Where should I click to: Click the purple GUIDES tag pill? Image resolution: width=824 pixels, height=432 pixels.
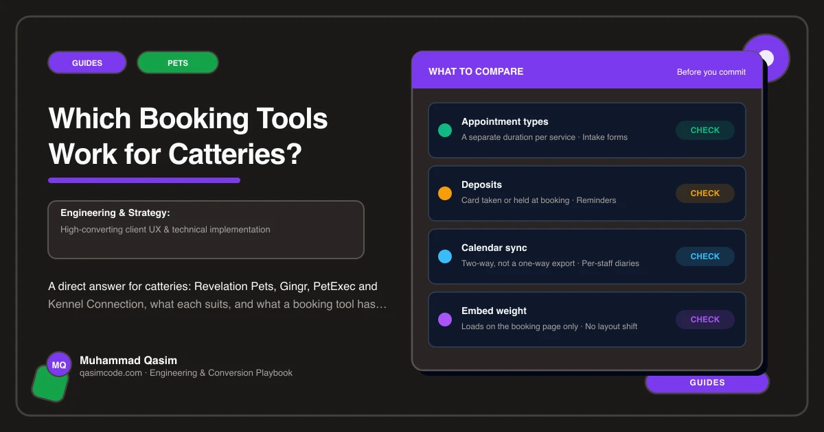click(87, 62)
